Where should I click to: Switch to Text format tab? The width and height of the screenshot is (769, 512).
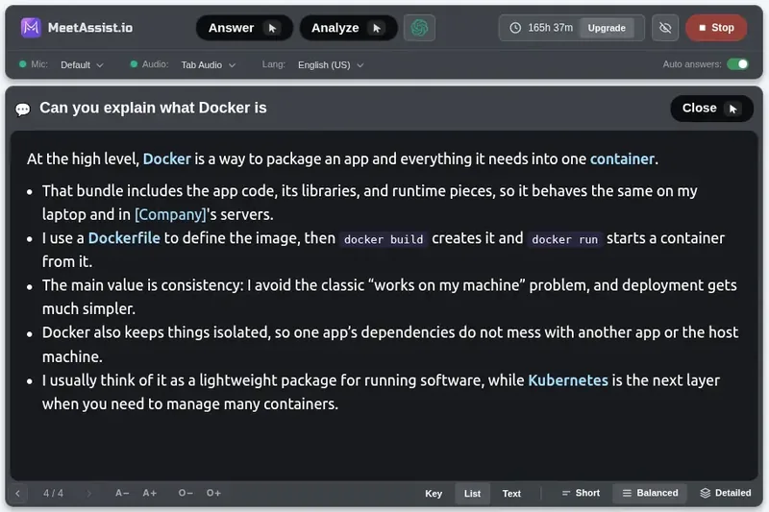point(511,494)
